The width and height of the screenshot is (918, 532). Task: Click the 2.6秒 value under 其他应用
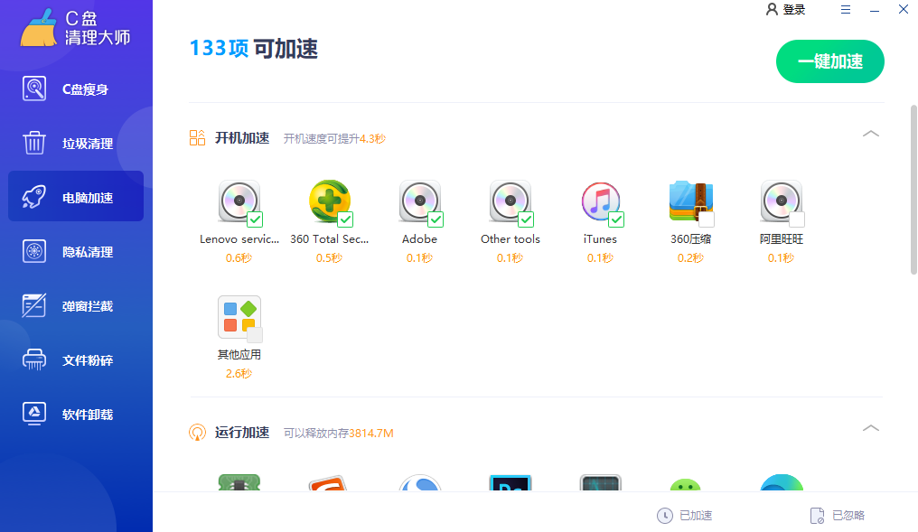tap(239, 373)
